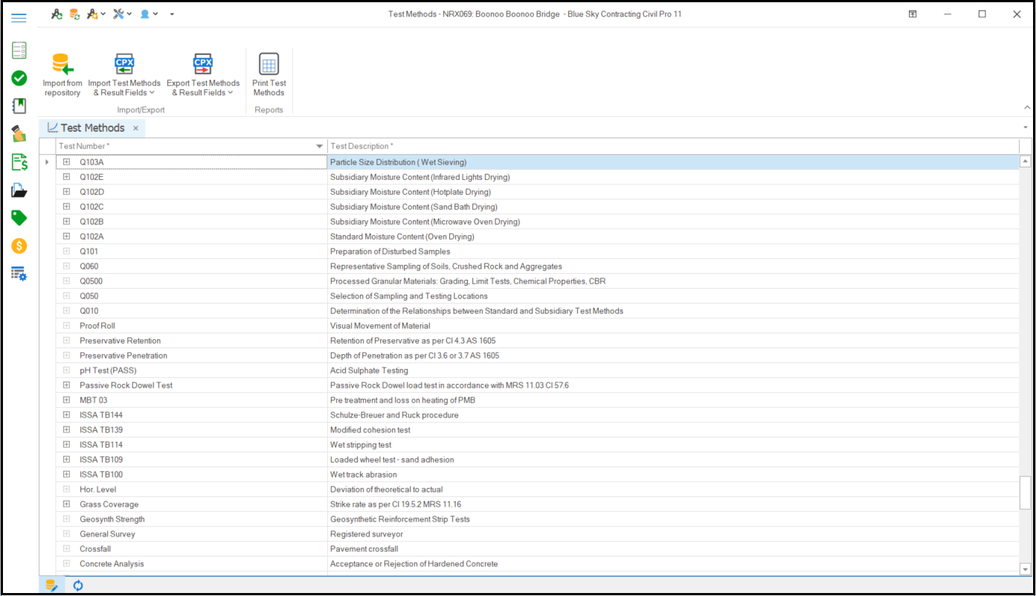
Task: Close the Test Methods tab
Action: (x=135, y=129)
